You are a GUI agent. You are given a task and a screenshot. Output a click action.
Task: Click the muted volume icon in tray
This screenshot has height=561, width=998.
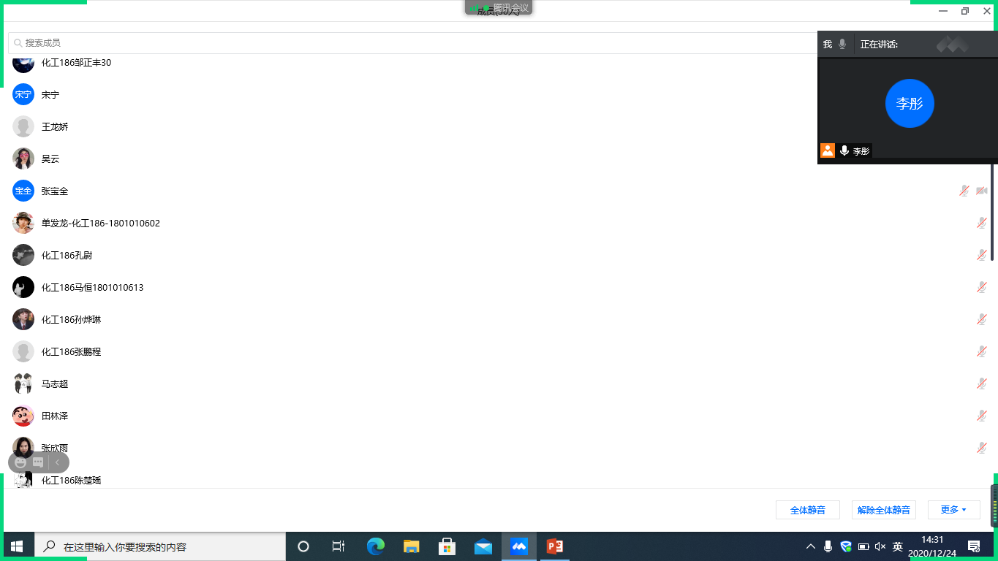(x=880, y=546)
